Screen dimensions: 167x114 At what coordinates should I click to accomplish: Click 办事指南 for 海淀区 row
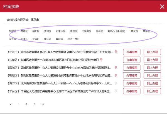[x=132, y=83]
